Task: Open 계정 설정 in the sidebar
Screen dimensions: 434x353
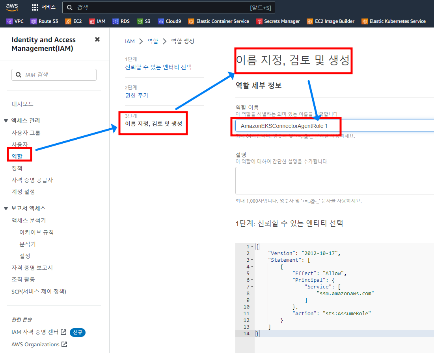Action: click(x=23, y=192)
